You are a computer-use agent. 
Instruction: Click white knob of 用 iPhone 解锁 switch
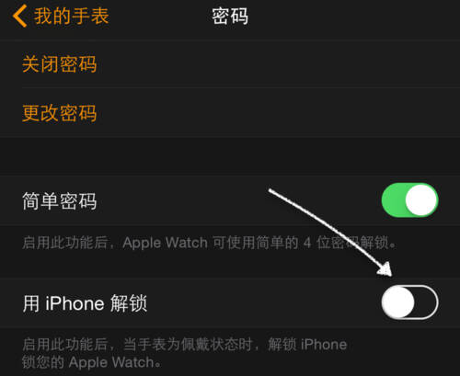pos(398,302)
